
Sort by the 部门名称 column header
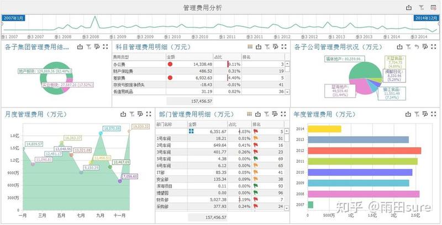171,124
